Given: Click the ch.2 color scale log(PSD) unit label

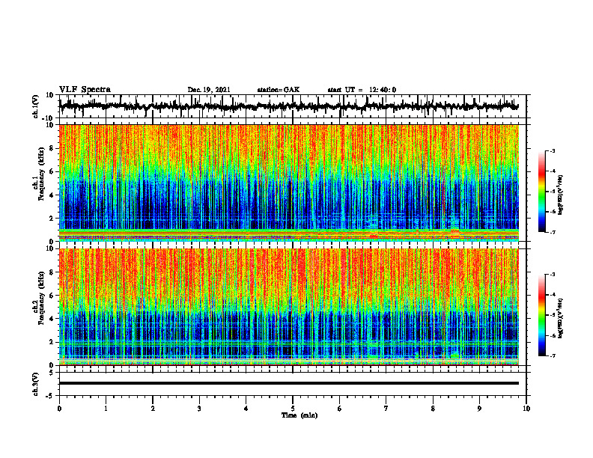Looking at the screenshot, I should 561,318.
